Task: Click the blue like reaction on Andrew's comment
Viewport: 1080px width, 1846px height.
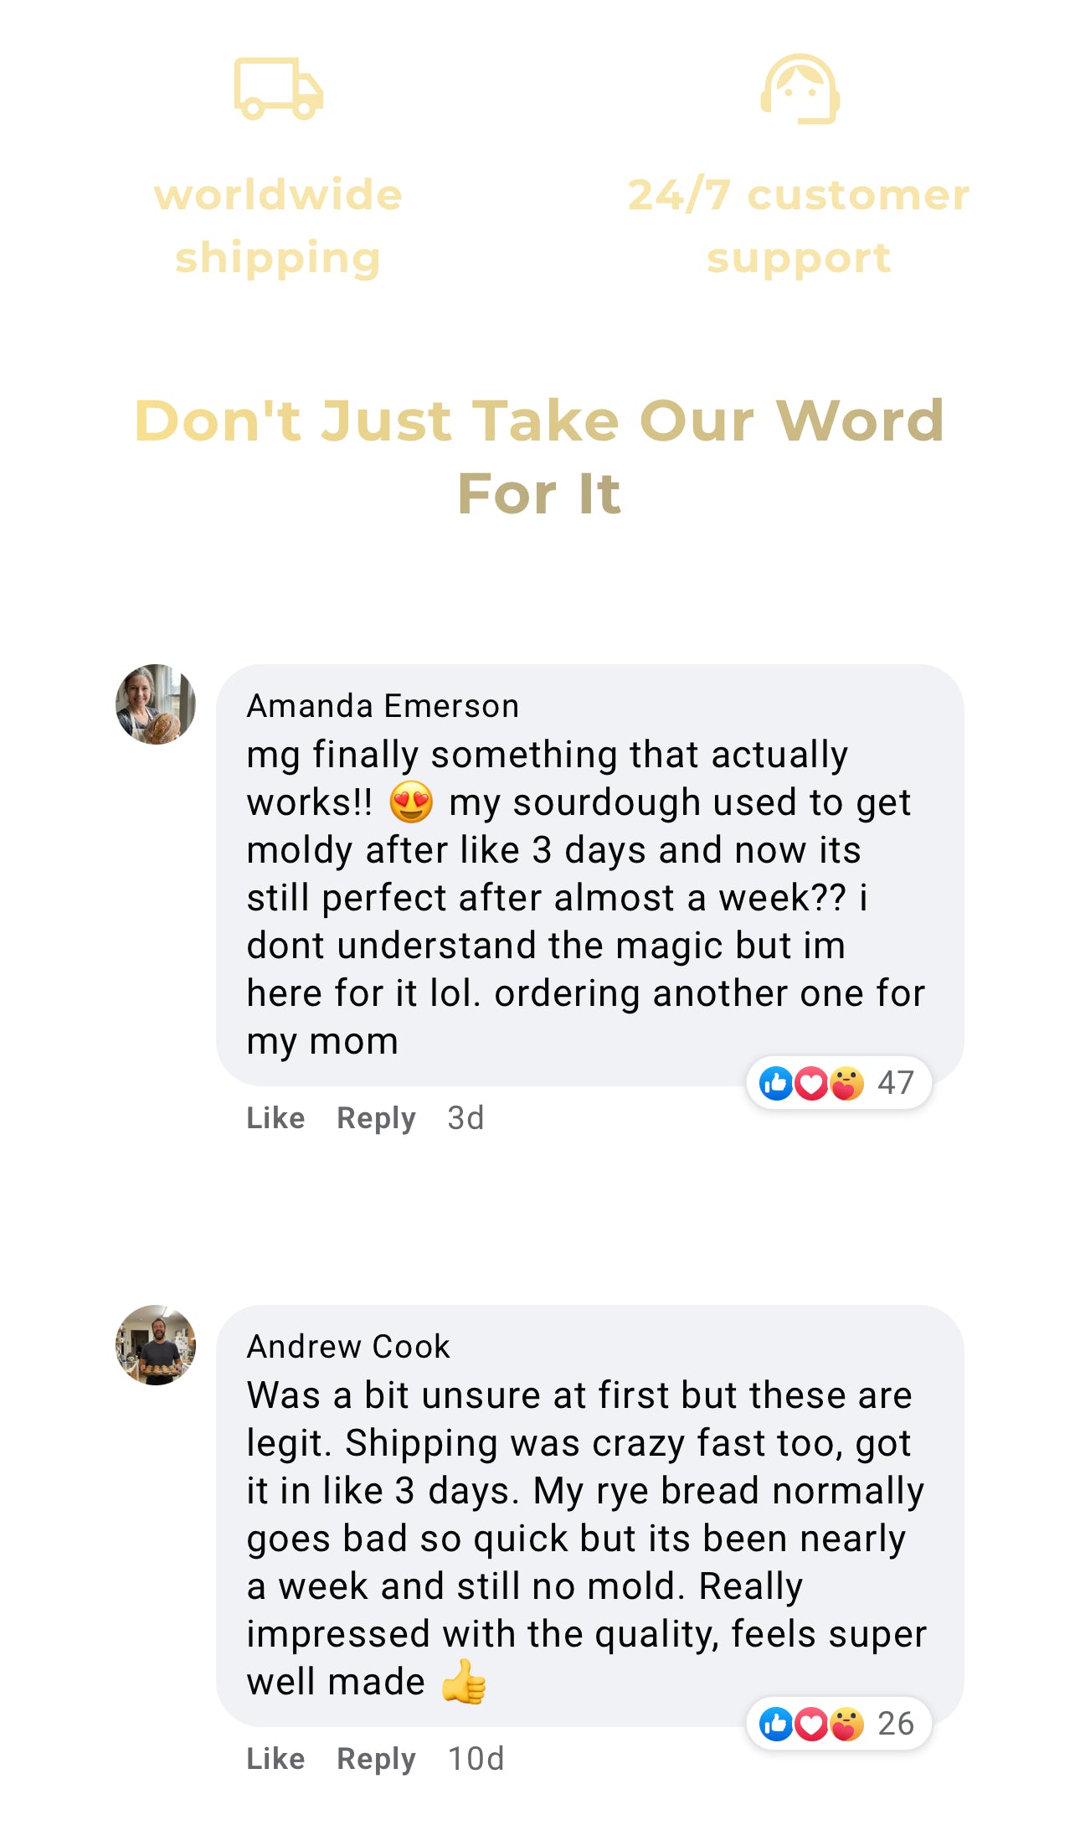Action: coord(775,1724)
